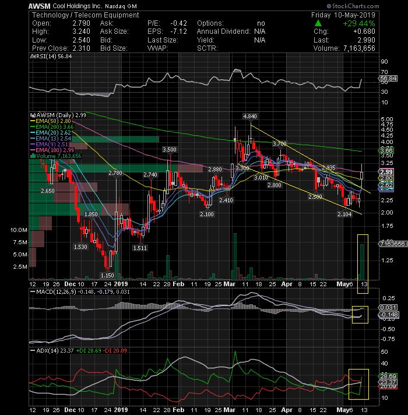This screenshot has height=415, width=408.
Task: Click the 'Annual Dividend' label
Action: pyautogui.click(x=223, y=31)
